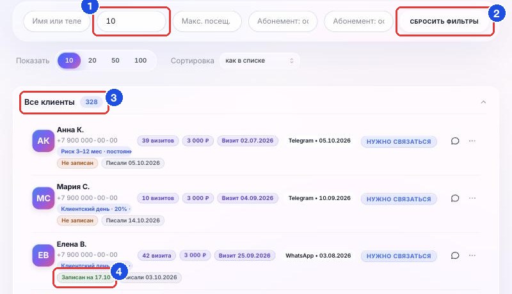Click the Все клиенты heading
This screenshot has height=294, width=512.
tap(49, 102)
